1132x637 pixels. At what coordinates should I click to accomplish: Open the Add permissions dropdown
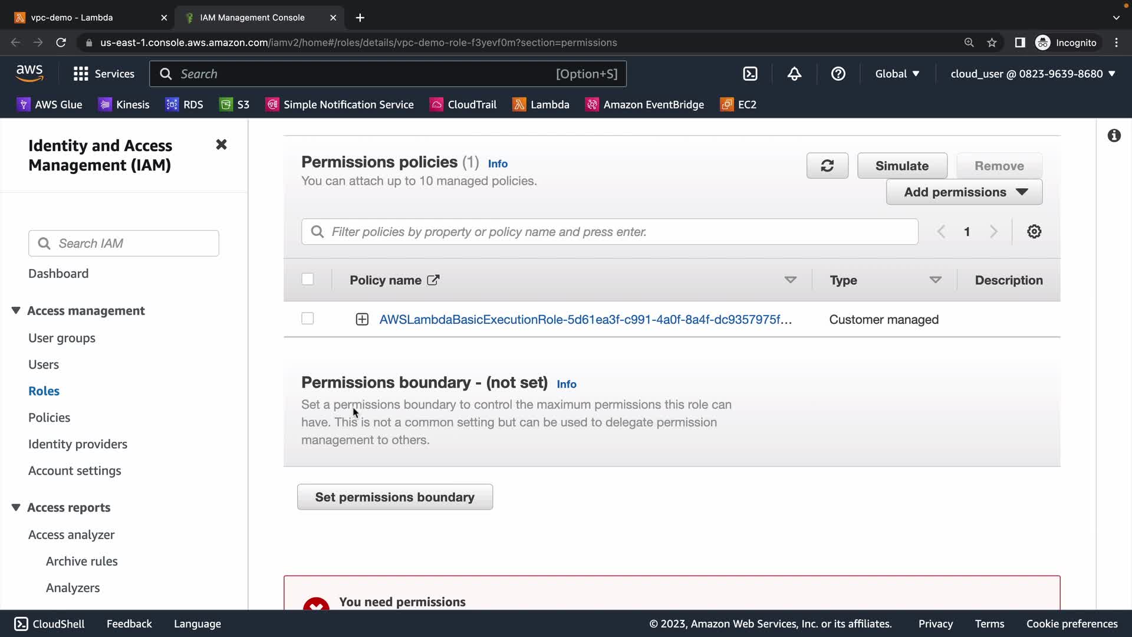(x=964, y=192)
